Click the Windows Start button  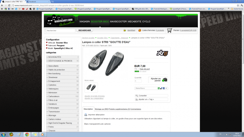(x=4, y=134)
